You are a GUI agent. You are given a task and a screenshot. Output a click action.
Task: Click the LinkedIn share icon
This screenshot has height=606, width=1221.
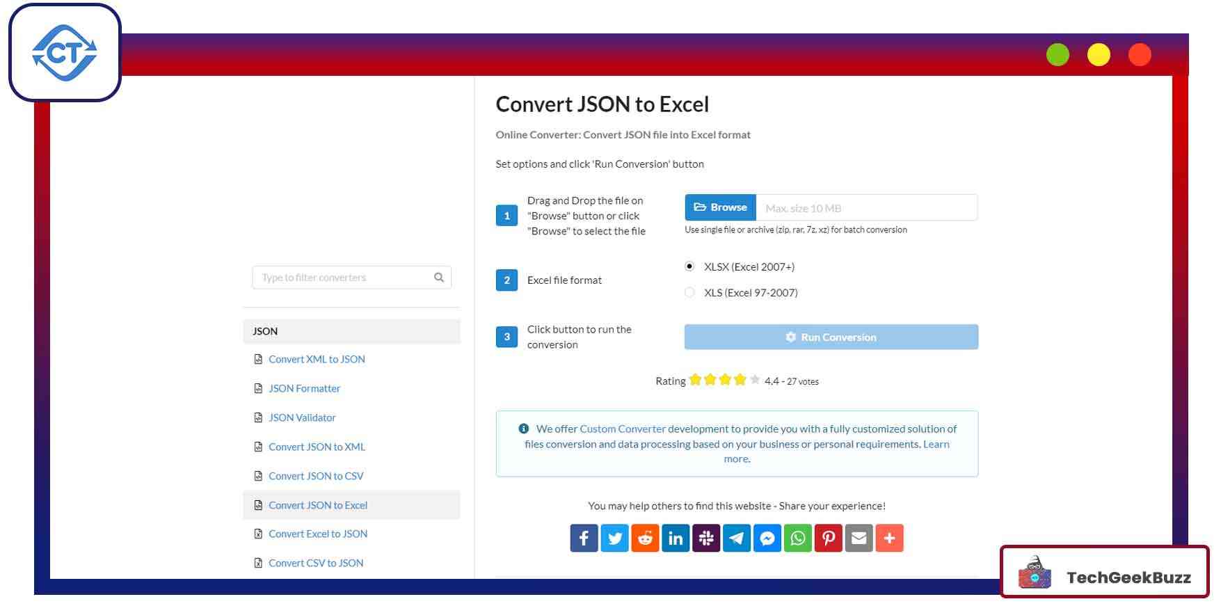pos(676,538)
